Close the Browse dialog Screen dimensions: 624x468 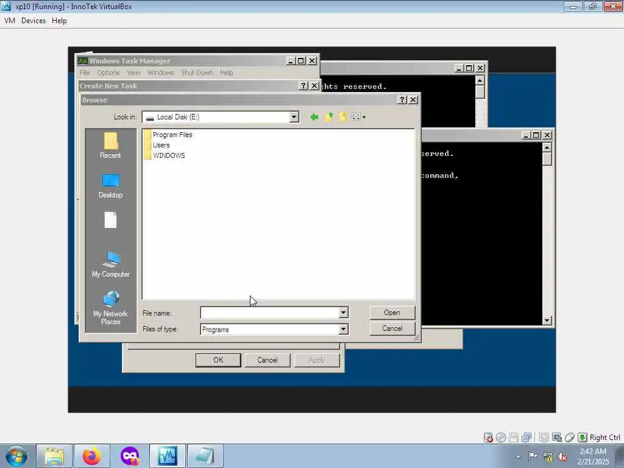pos(413,99)
